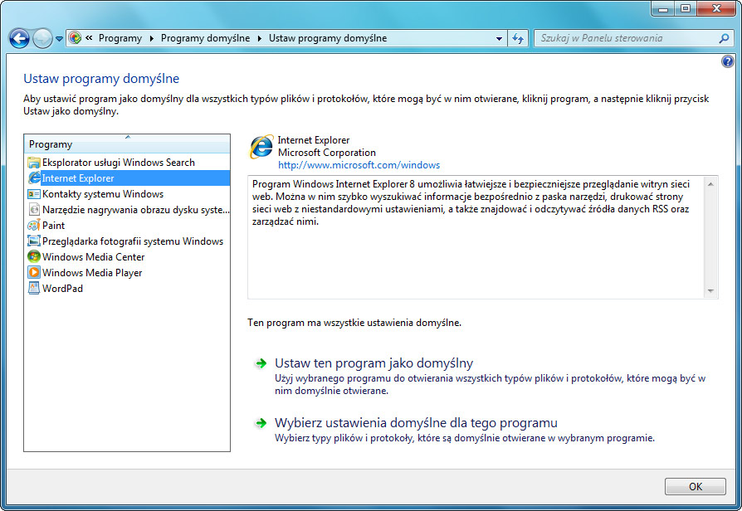Viewport: 742px width, 511px height.
Task: Select Windows Media Center label
Action: [x=93, y=257]
